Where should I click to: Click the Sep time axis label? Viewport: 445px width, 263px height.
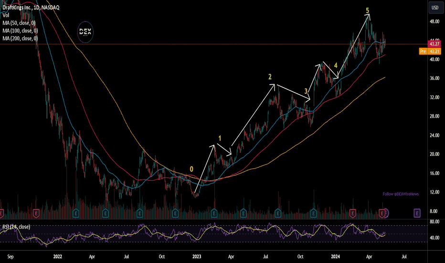[10, 257]
